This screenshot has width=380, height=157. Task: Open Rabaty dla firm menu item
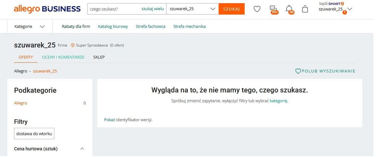(x=76, y=27)
